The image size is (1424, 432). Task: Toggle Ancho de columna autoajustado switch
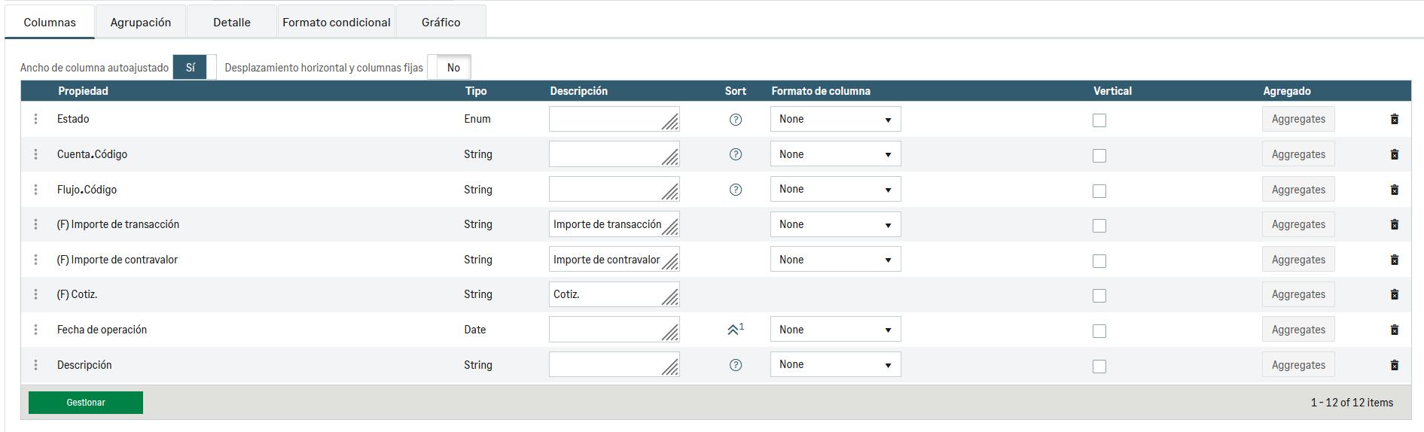click(x=194, y=67)
